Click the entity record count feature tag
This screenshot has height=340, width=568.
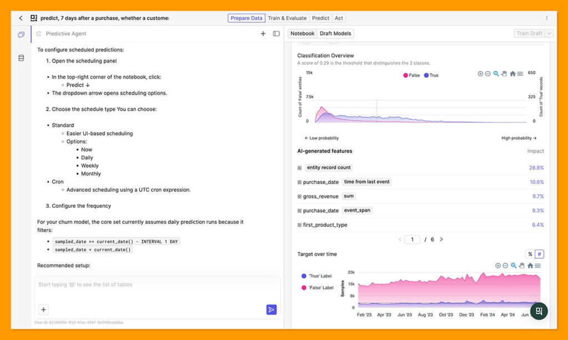click(328, 167)
